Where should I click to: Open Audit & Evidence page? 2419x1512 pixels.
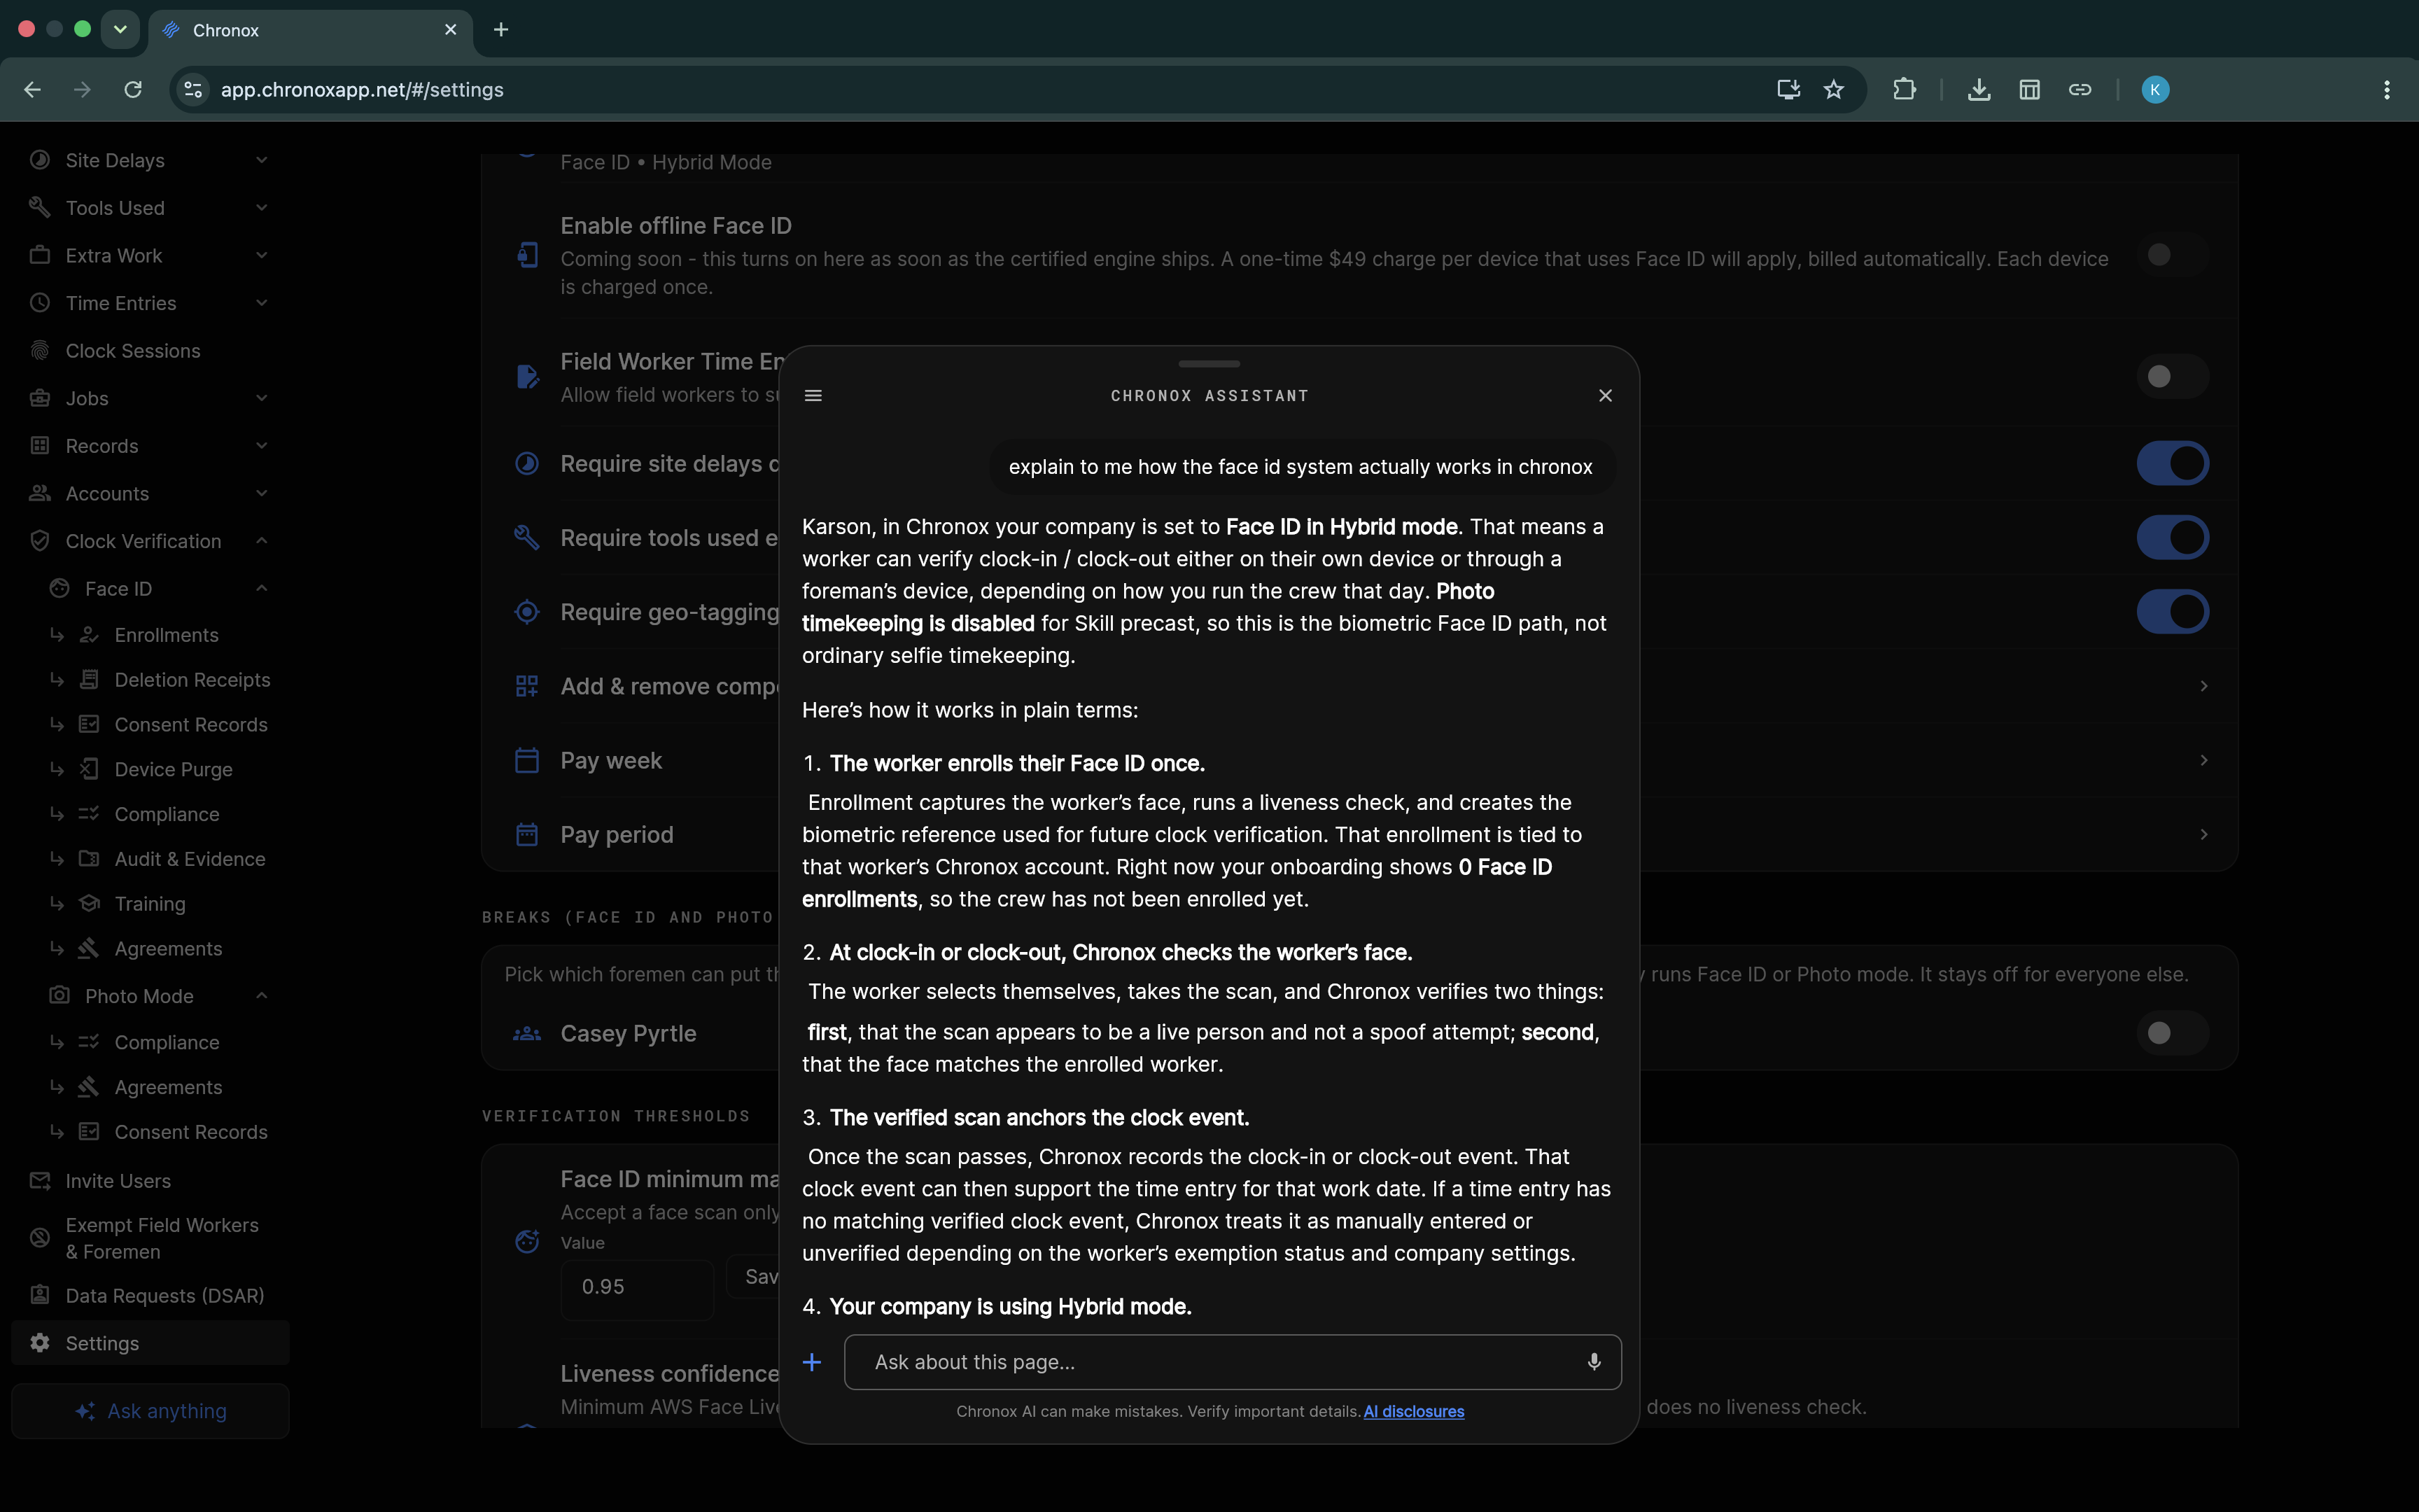[190, 859]
